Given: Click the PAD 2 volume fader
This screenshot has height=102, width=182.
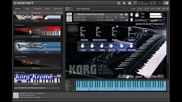Looking at the screenshot, I should 131,33.
